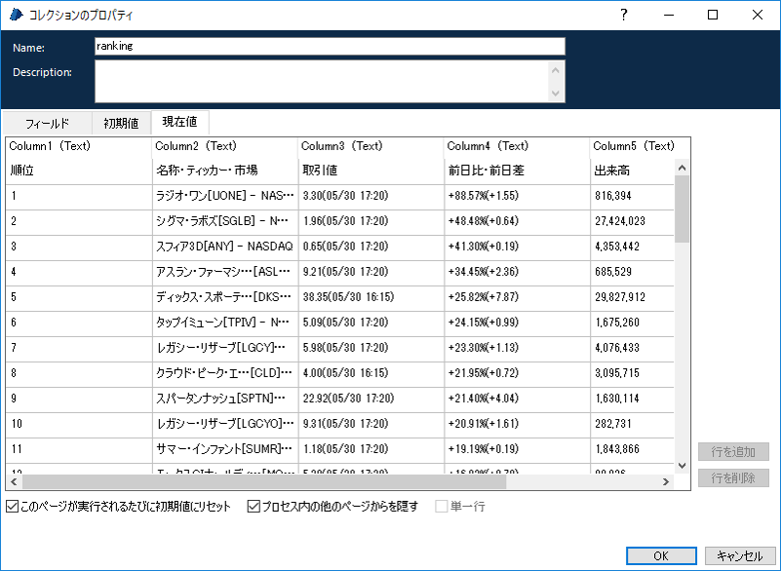
Task: Click horizontal scroll left arrow
Action: pyautogui.click(x=14, y=481)
